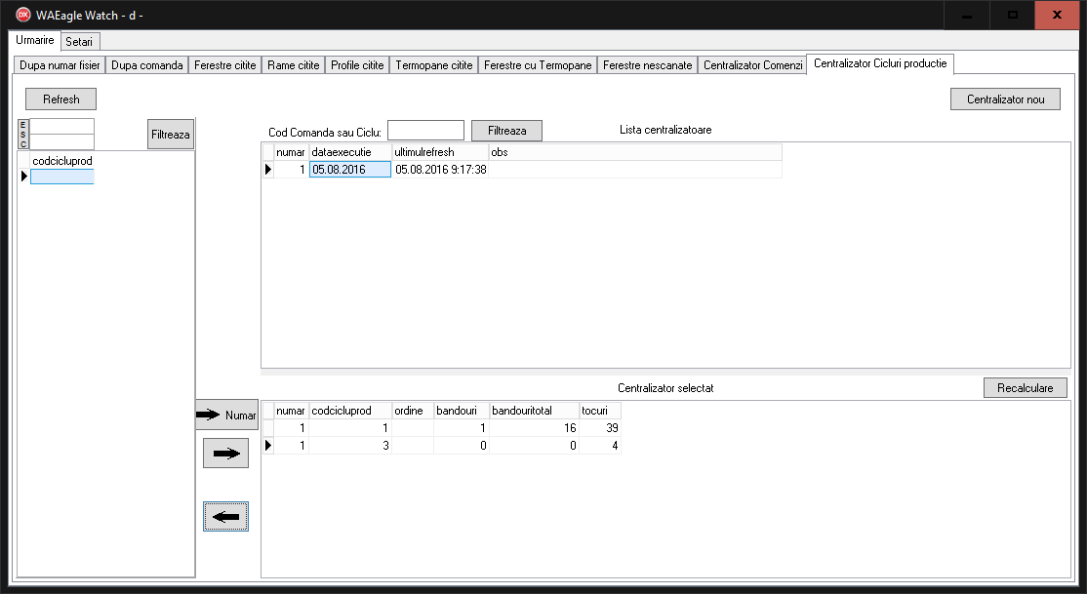Switch to Dupa comanda tab

[147, 65]
